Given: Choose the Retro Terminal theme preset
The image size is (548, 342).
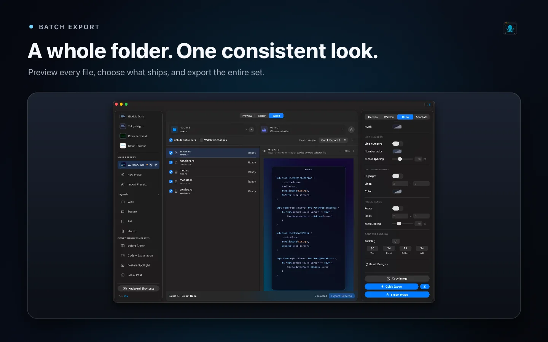Looking at the screenshot, I should click(x=138, y=136).
